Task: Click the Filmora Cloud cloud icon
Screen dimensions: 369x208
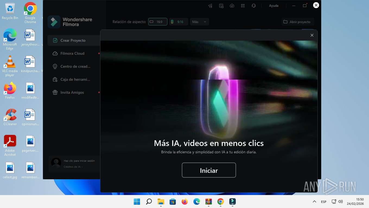Action: click(x=55, y=53)
